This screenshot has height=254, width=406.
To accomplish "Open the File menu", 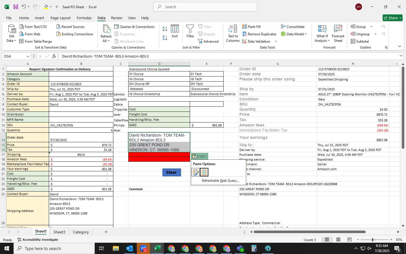I will click(x=9, y=18).
